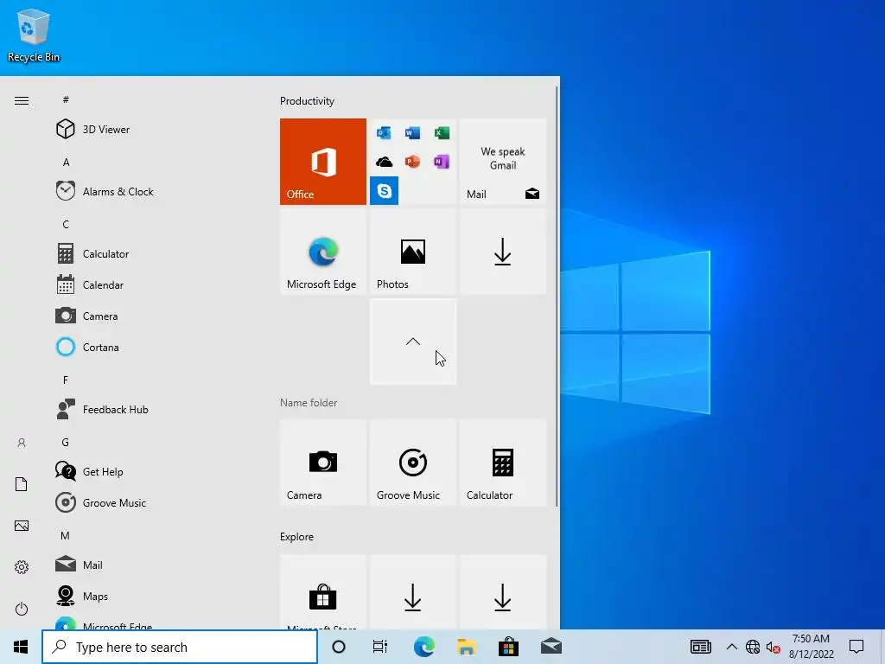Image resolution: width=885 pixels, height=664 pixels.
Task: Show hidden system tray icons
Action: pos(731,647)
